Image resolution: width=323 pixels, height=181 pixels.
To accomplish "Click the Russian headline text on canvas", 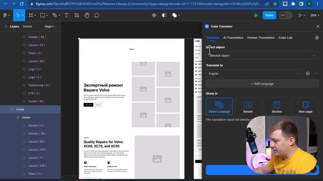I will (103, 87).
